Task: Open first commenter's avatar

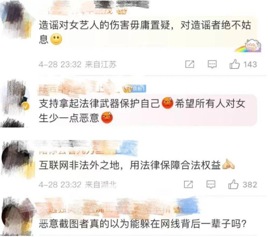Action: coord(16,21)
